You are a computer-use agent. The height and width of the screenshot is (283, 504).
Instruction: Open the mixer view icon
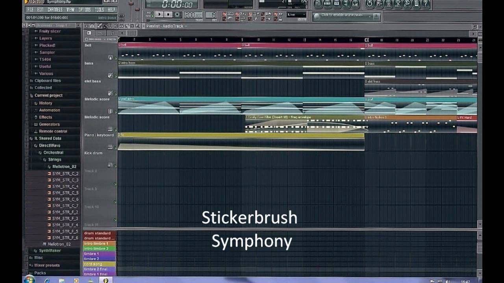coord(356,4)
